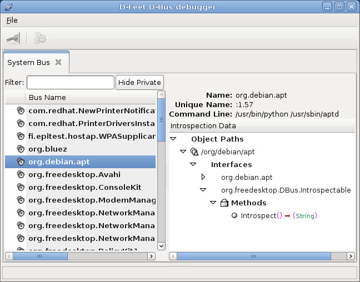The width and height of the screenshot is (360, 282).
Task: Click the bus list vertical scrollbar thumb
Action: (x=162, y=120)
